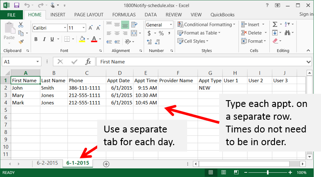Click the Fill Color paint bucket icon
This screenshot has width=321, height=177.
(x=82, y=39)
